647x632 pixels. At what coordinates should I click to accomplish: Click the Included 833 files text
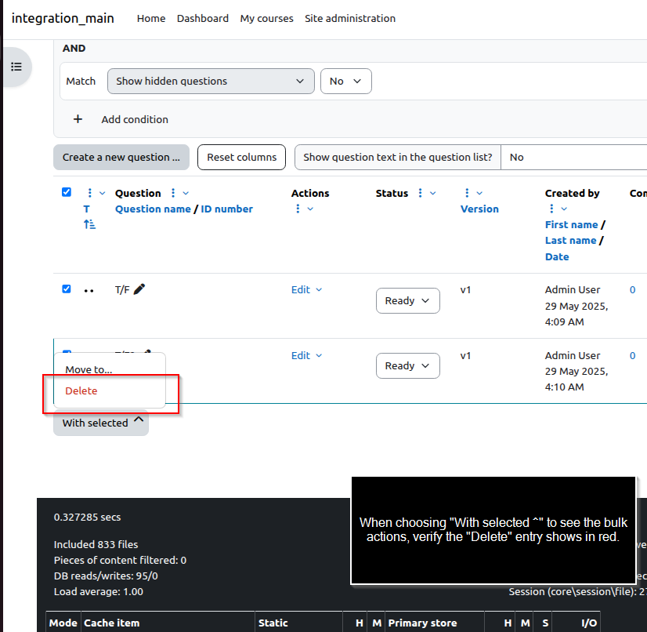pyautogui.click(x=96, y=544)
